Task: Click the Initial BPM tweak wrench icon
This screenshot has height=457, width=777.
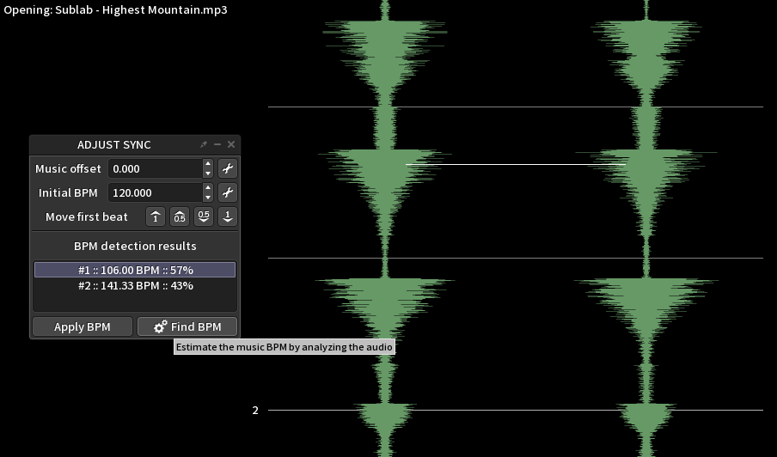Action: (x=228, y=193)
